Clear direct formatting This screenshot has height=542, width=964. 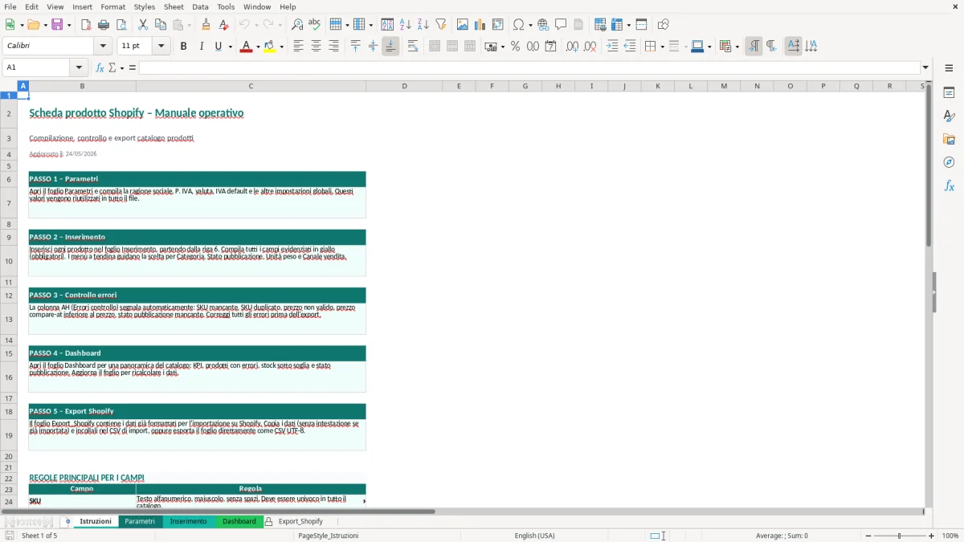tap(224, 25)
